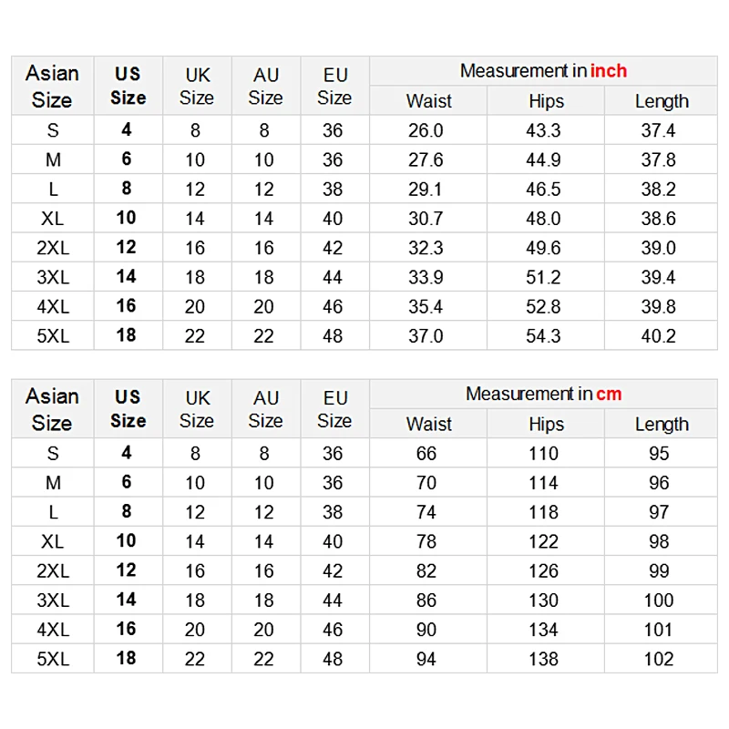Click the red 'cm' text in measurement header

tap(609, 395)
